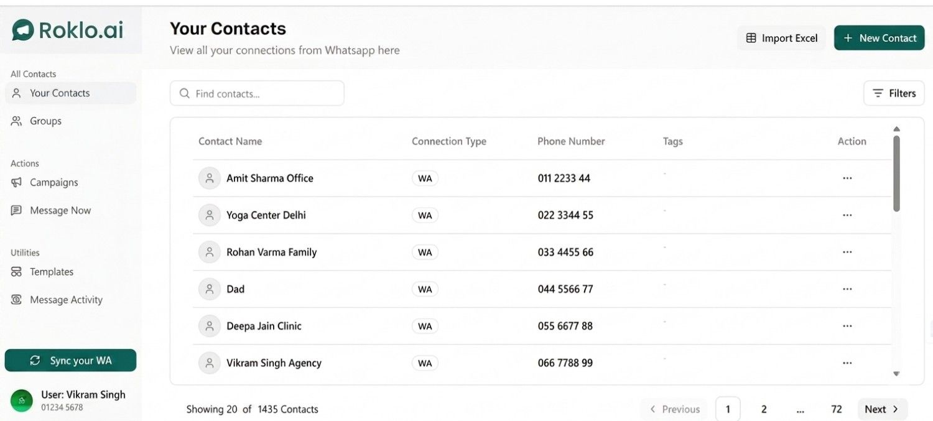This screenshot has width=933, height=421.
Task: Click the Tags column header
Action: coord(673,141)
